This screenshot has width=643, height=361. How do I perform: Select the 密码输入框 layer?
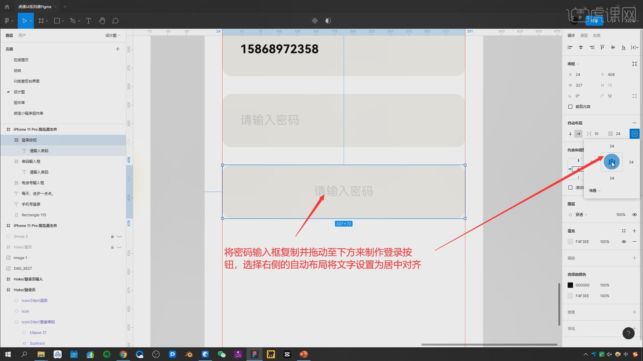point(31,161)
